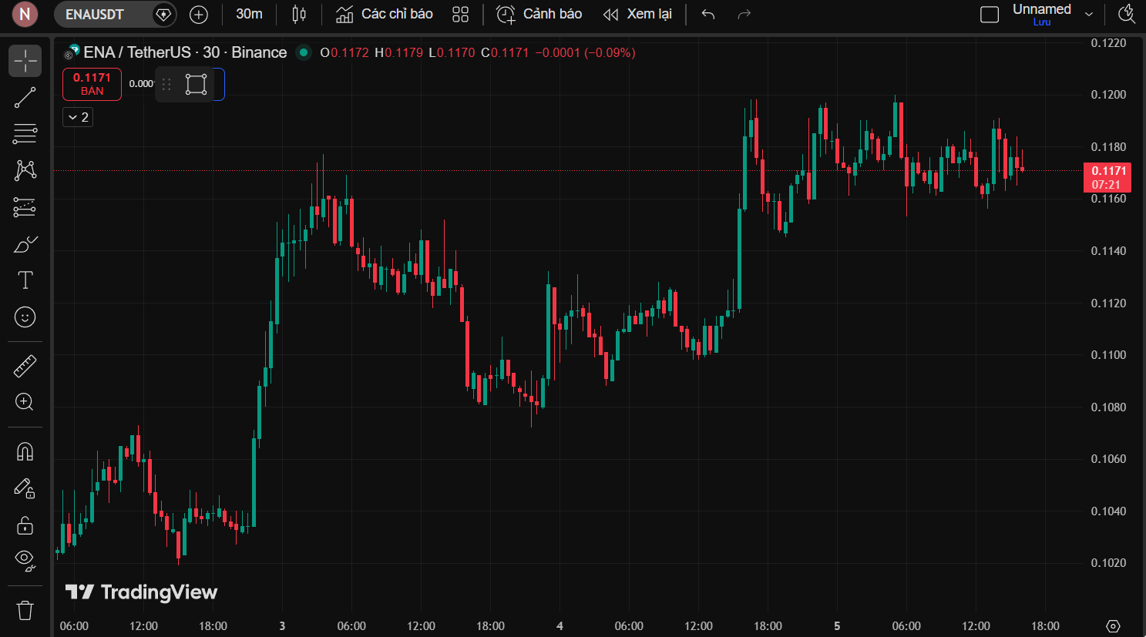Open the candlestick chart type menu
This screenshot has height=637, width=1146.
click(x=299, y=15)
